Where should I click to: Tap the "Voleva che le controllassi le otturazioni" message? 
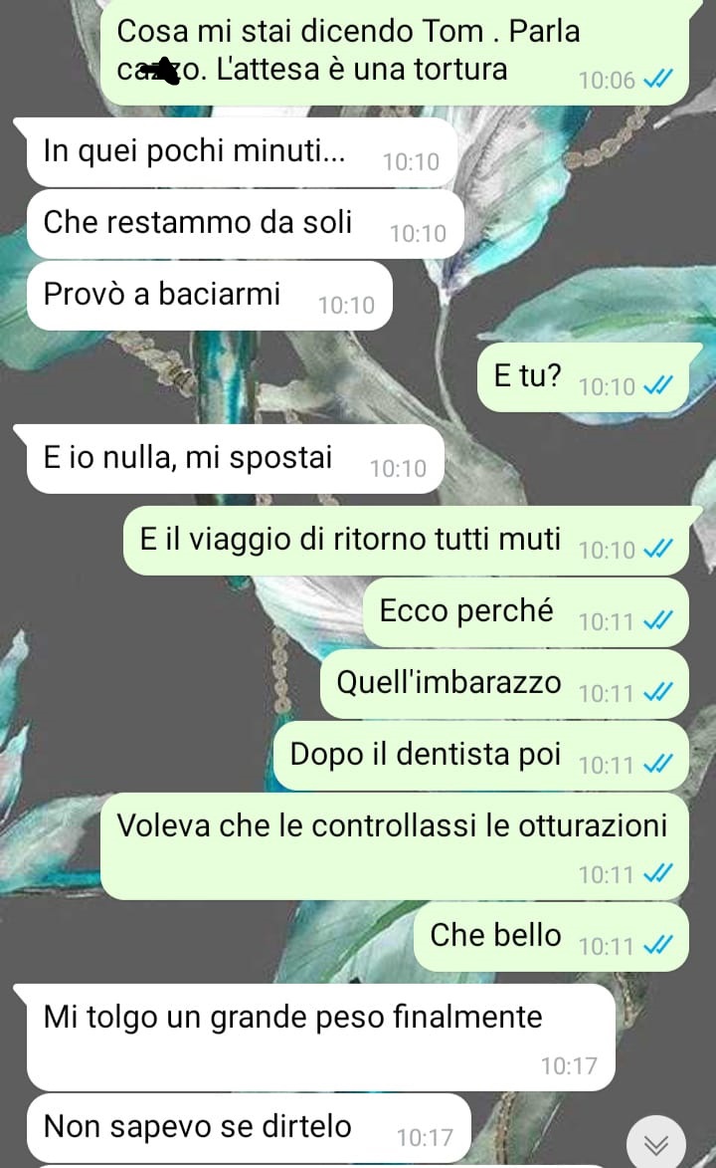coord(395,846)
